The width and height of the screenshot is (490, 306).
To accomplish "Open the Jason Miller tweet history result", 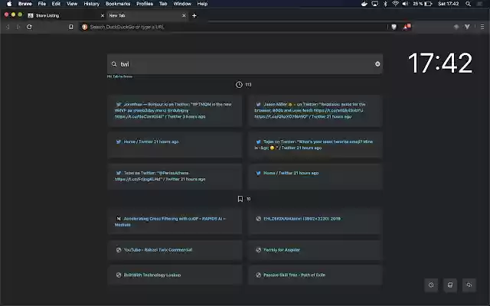I will 315,110.
